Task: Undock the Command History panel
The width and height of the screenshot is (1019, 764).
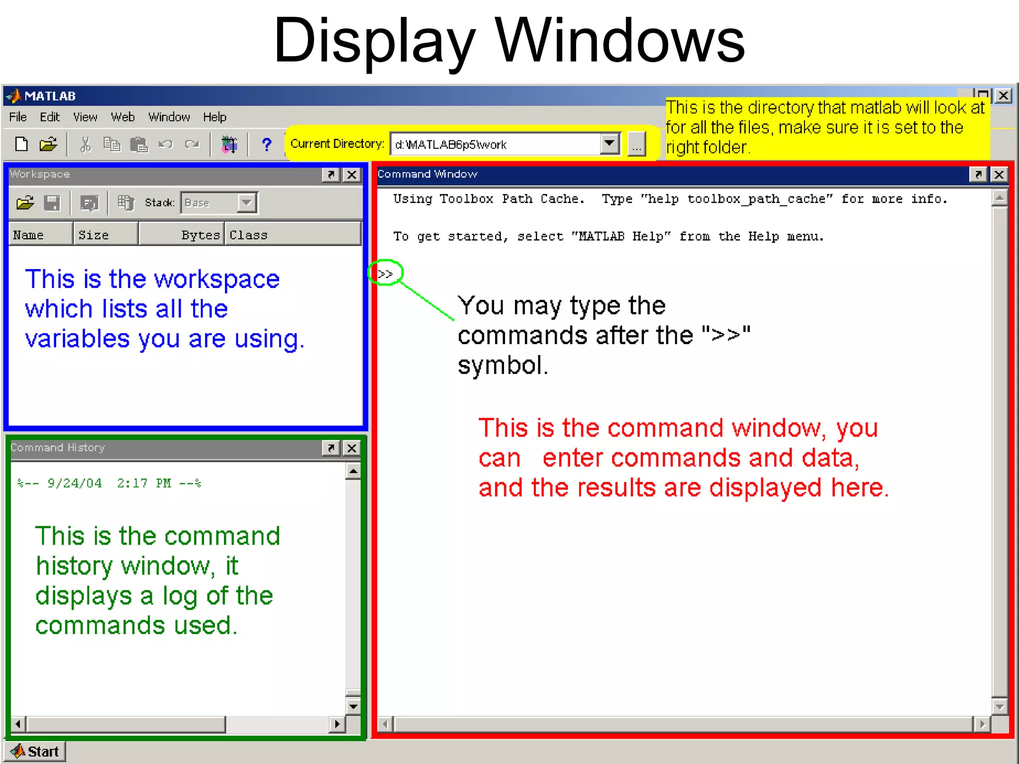Action: [331, 448]
